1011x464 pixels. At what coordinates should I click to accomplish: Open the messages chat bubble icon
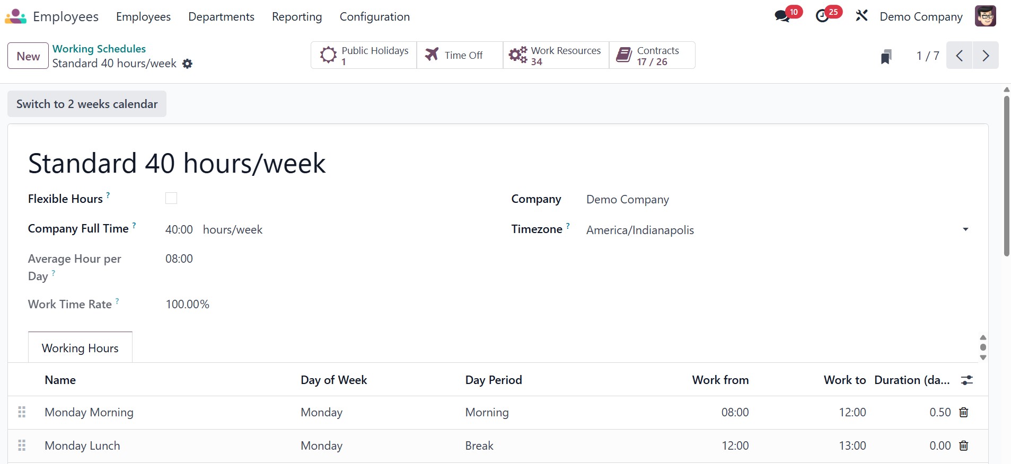click(x=783, y=16)
